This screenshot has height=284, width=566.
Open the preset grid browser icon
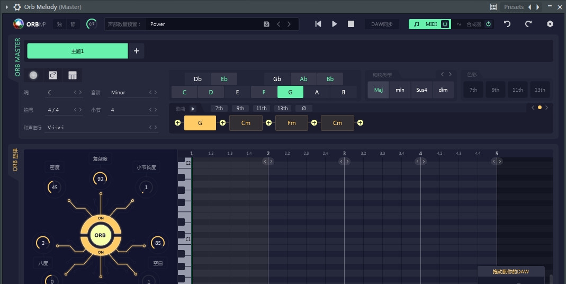pyautogui.click(x=493, y=7)
